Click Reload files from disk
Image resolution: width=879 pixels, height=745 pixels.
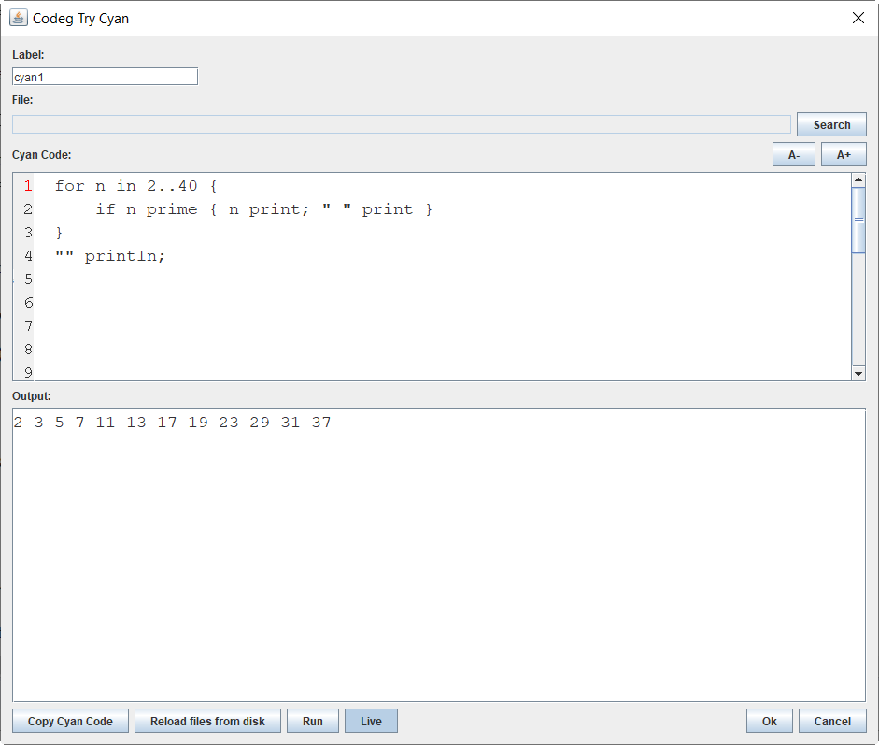(x=207, y=721)
